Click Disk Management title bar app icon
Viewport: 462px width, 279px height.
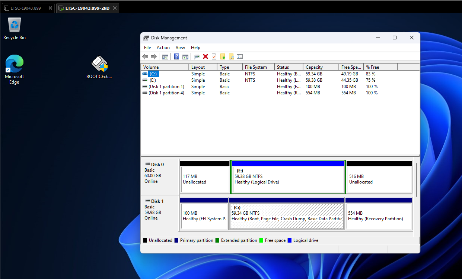[x=146, y=38]
